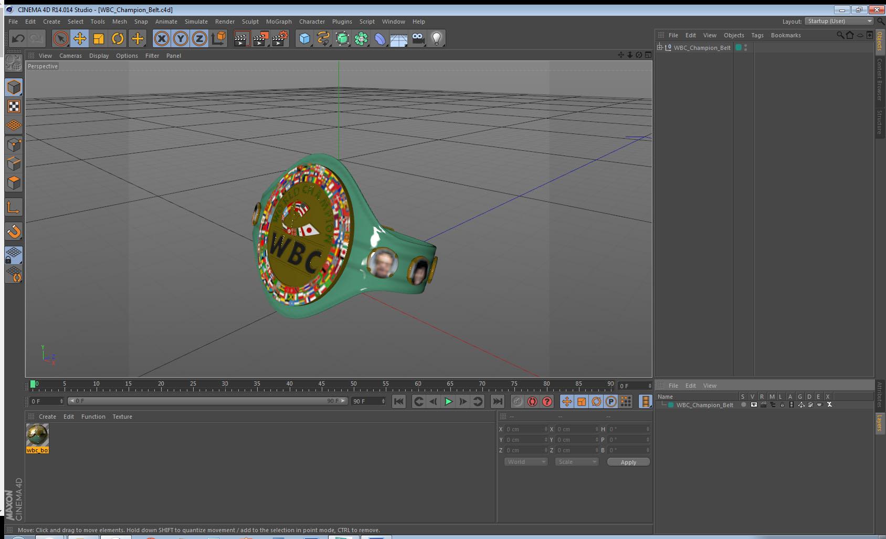The height and width of the screenshot is (539, 886).
Task: Click the Play forward button
Action: coord(448,401)
